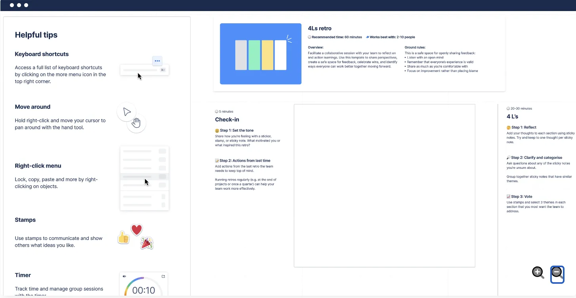Click the zoom out magnifier icon
The height and width of the screenshot is (298, 576).
point(557,274)
